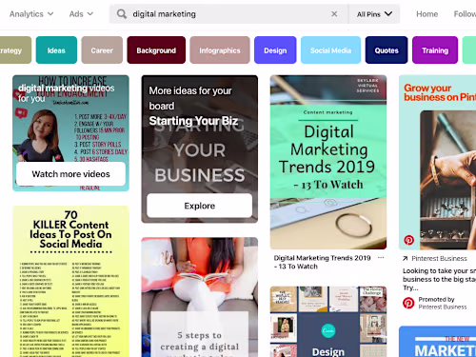Go to the Home tab
The height and width of the screenshot is (357, 476).
426,14
